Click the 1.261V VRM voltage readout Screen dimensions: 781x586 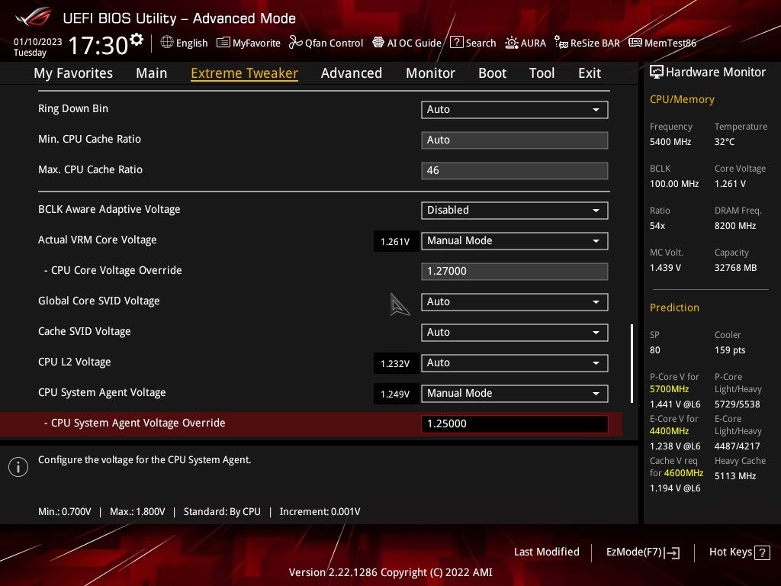pos(396,242)
